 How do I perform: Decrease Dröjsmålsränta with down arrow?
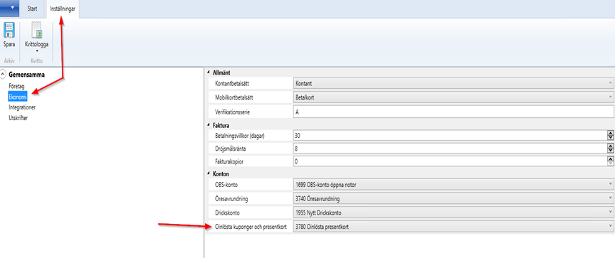click(x=610, y=151)
